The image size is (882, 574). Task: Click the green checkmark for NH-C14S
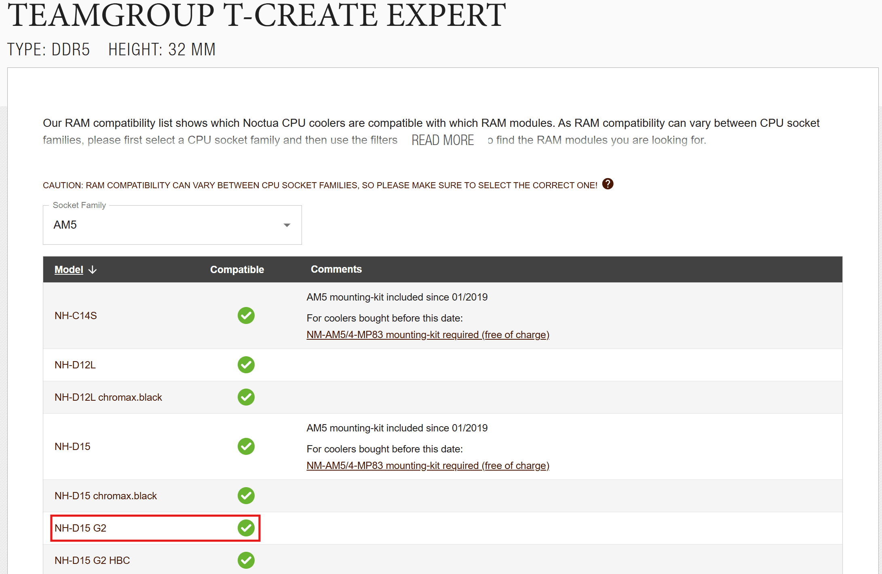[x=246, y=315]
